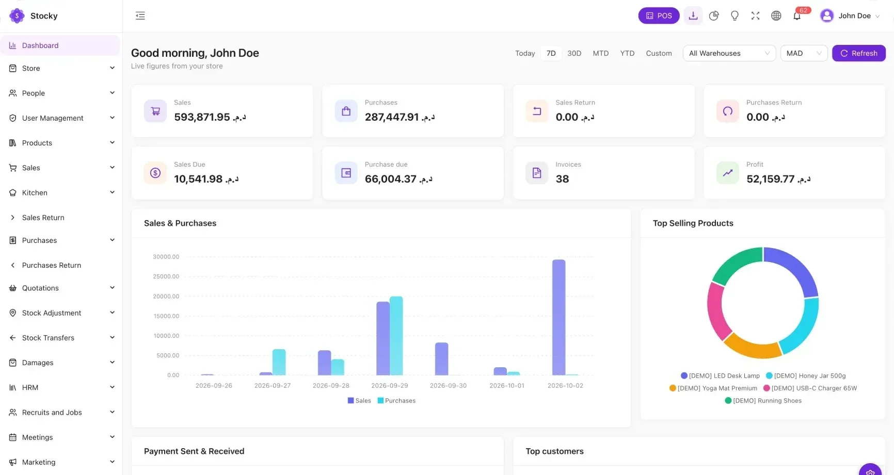This screenshot has width=894, height=475.
Task: Open the John Doe user menu
Action: coord(850,16)
